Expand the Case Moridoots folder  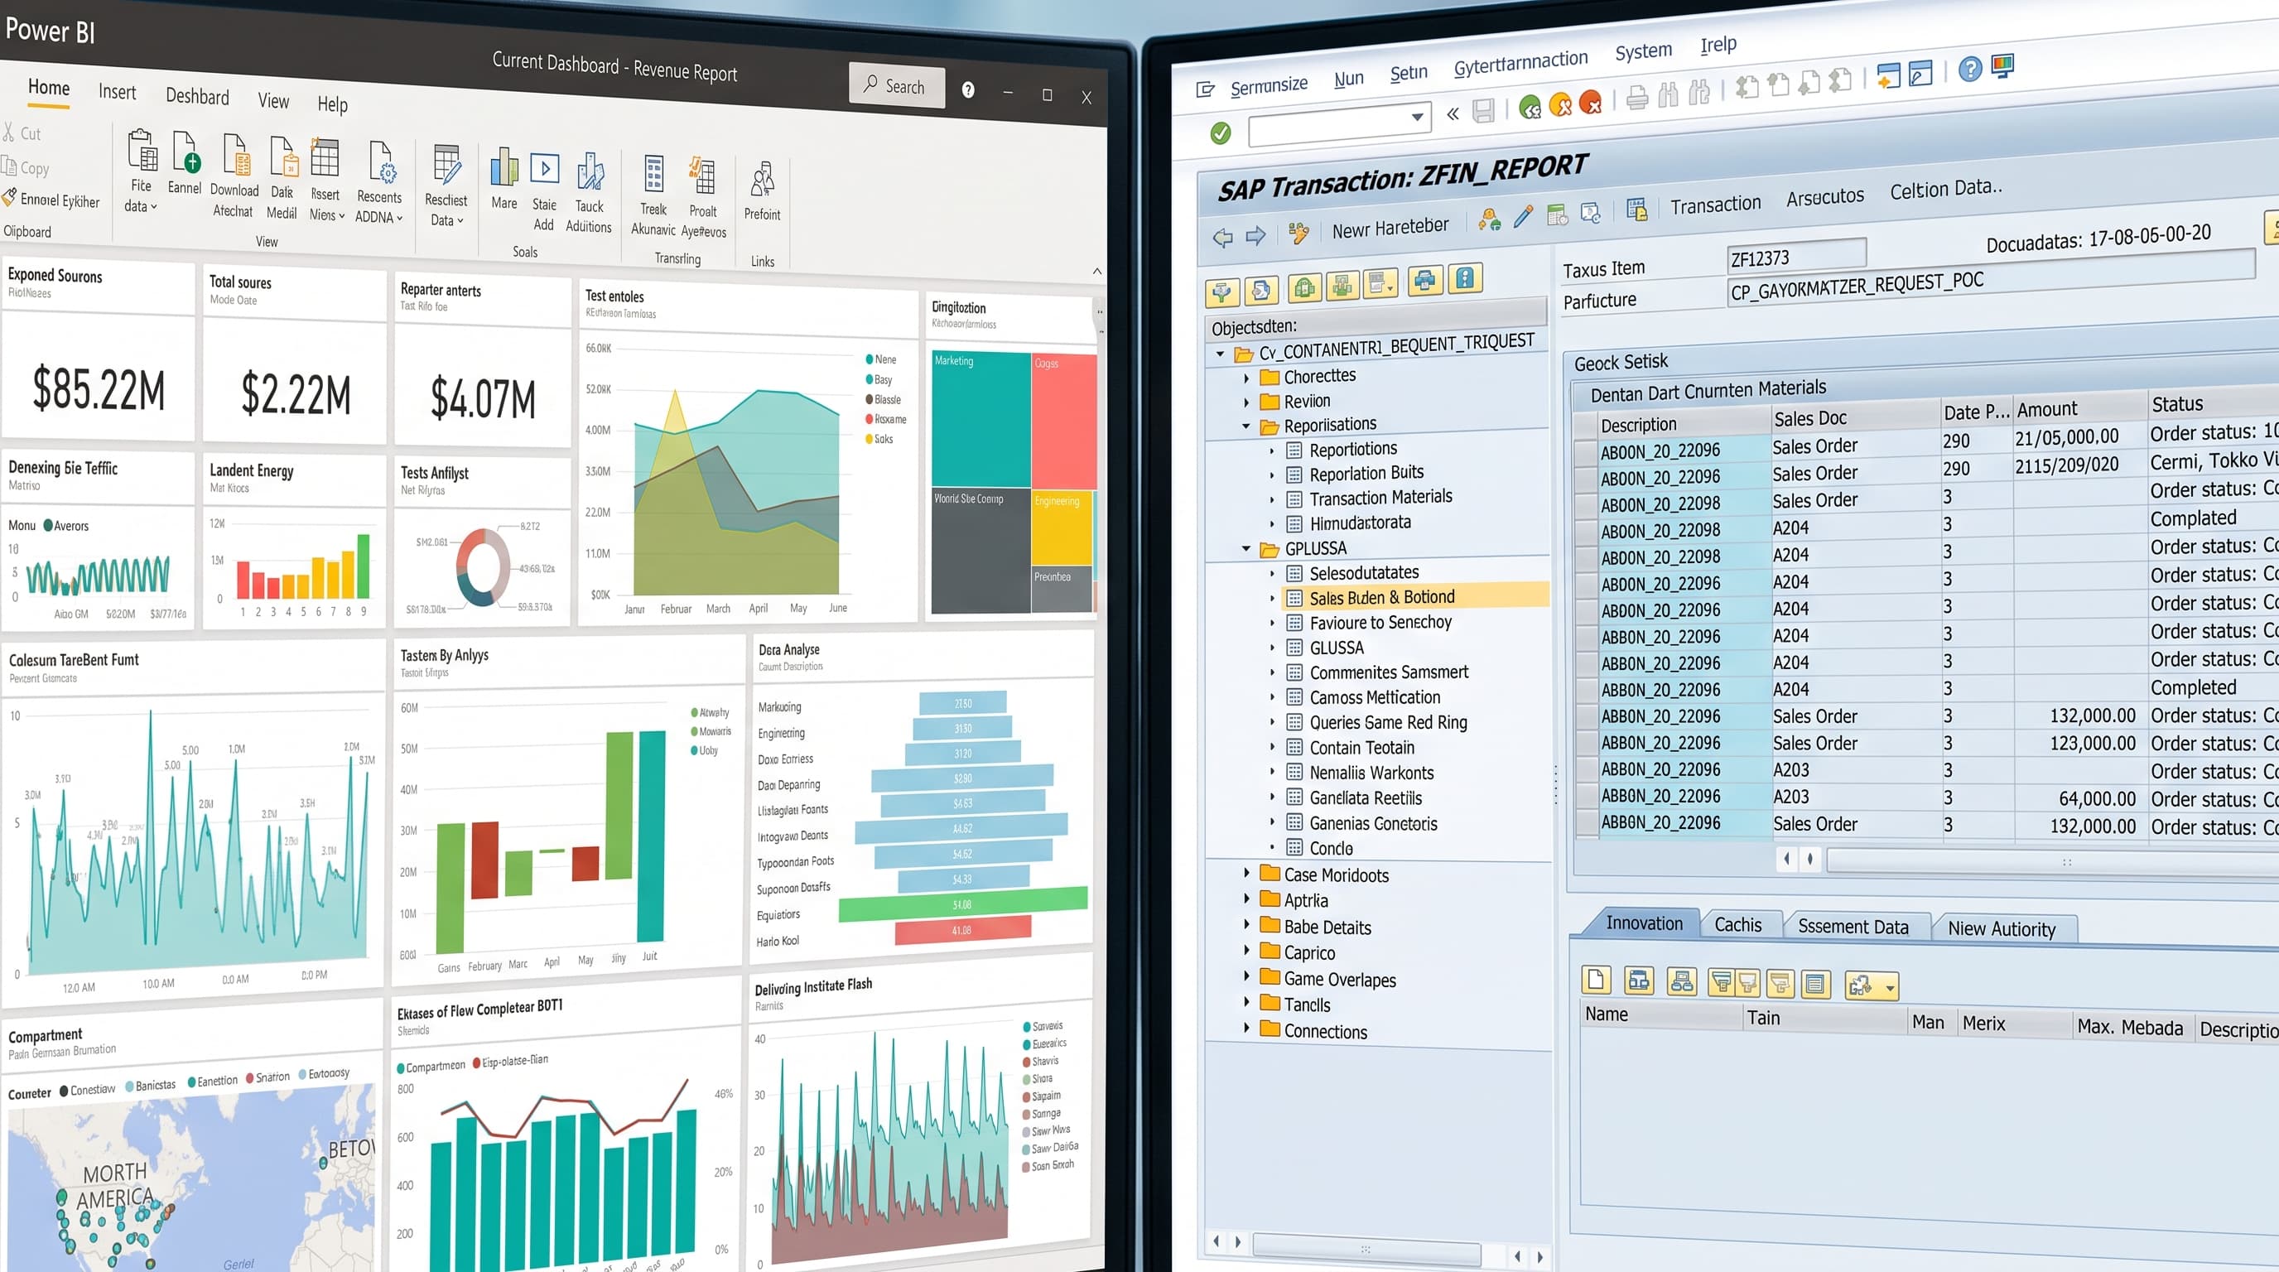(x=1246, y=873)
